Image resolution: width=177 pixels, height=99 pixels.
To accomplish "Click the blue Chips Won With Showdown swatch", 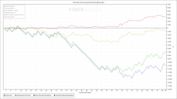I will [x=34, y=95].
